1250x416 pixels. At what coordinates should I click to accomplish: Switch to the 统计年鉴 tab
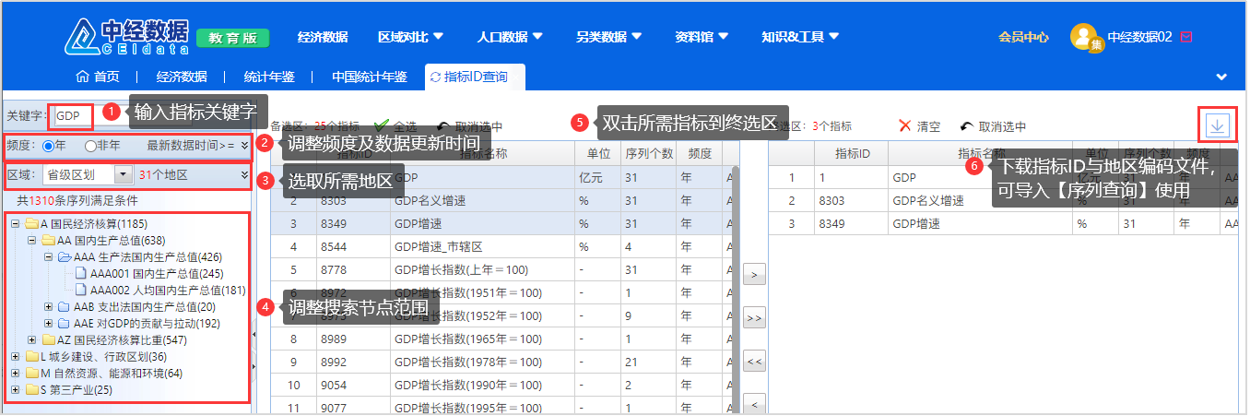click(x=269, y=77)
